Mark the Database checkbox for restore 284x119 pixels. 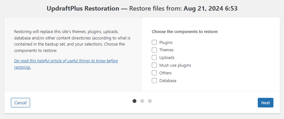click(x=154, y=81)
